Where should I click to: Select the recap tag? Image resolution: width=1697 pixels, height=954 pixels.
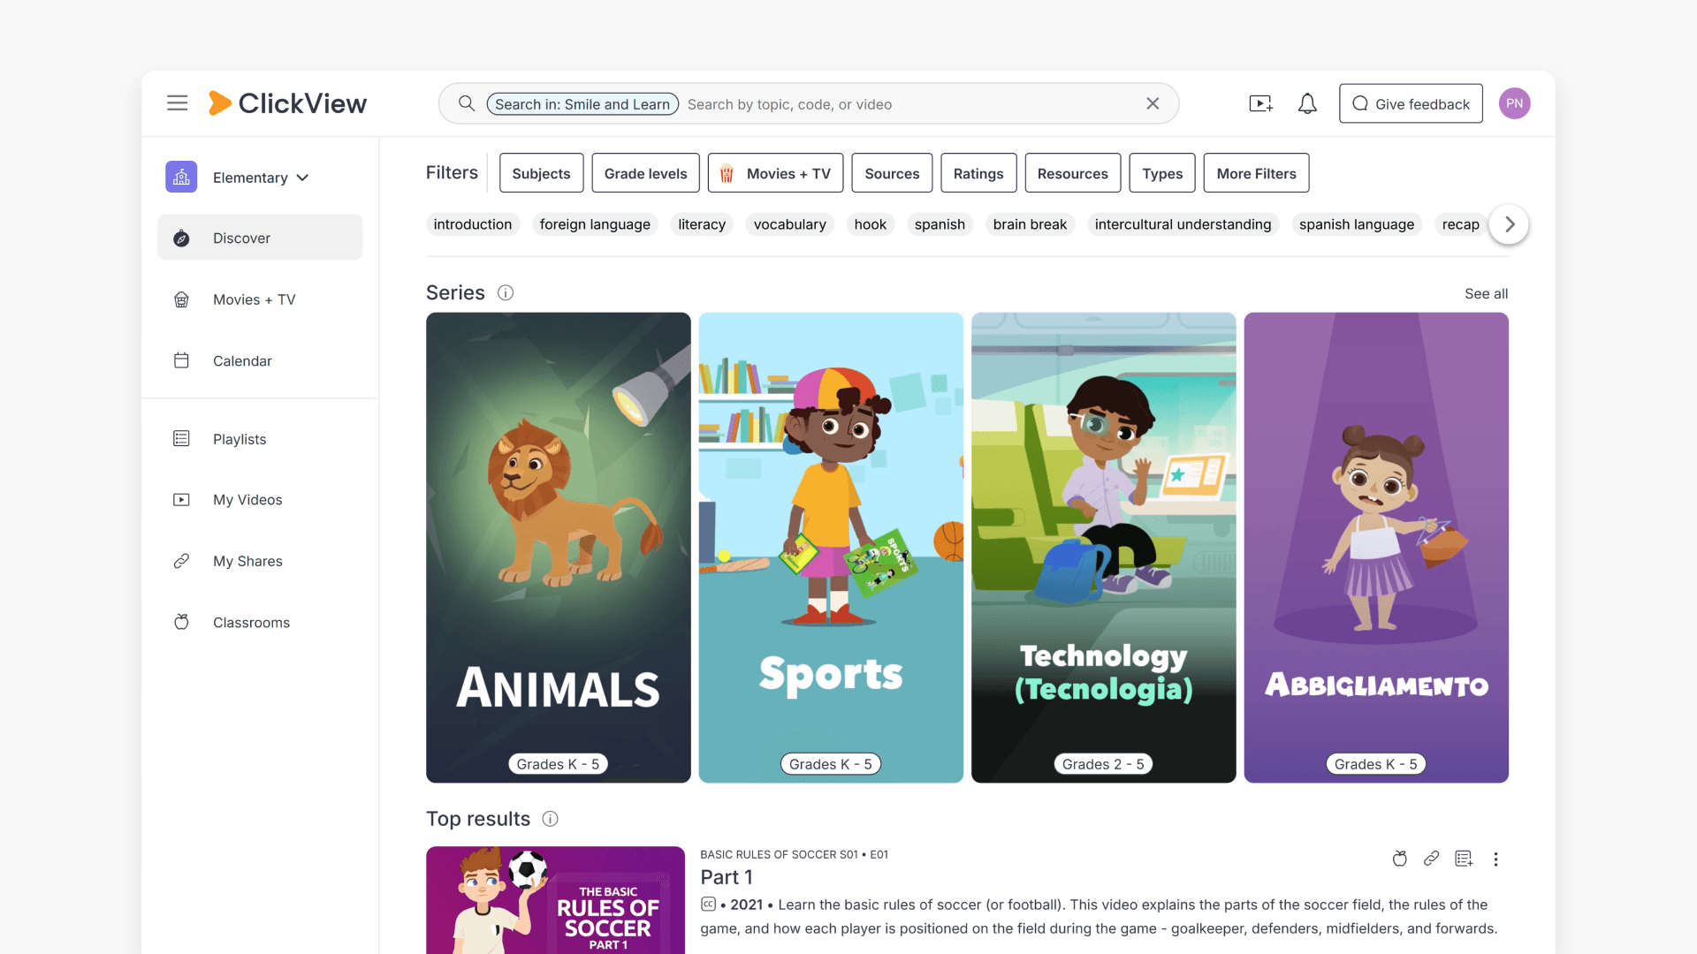coord(1460,224)
